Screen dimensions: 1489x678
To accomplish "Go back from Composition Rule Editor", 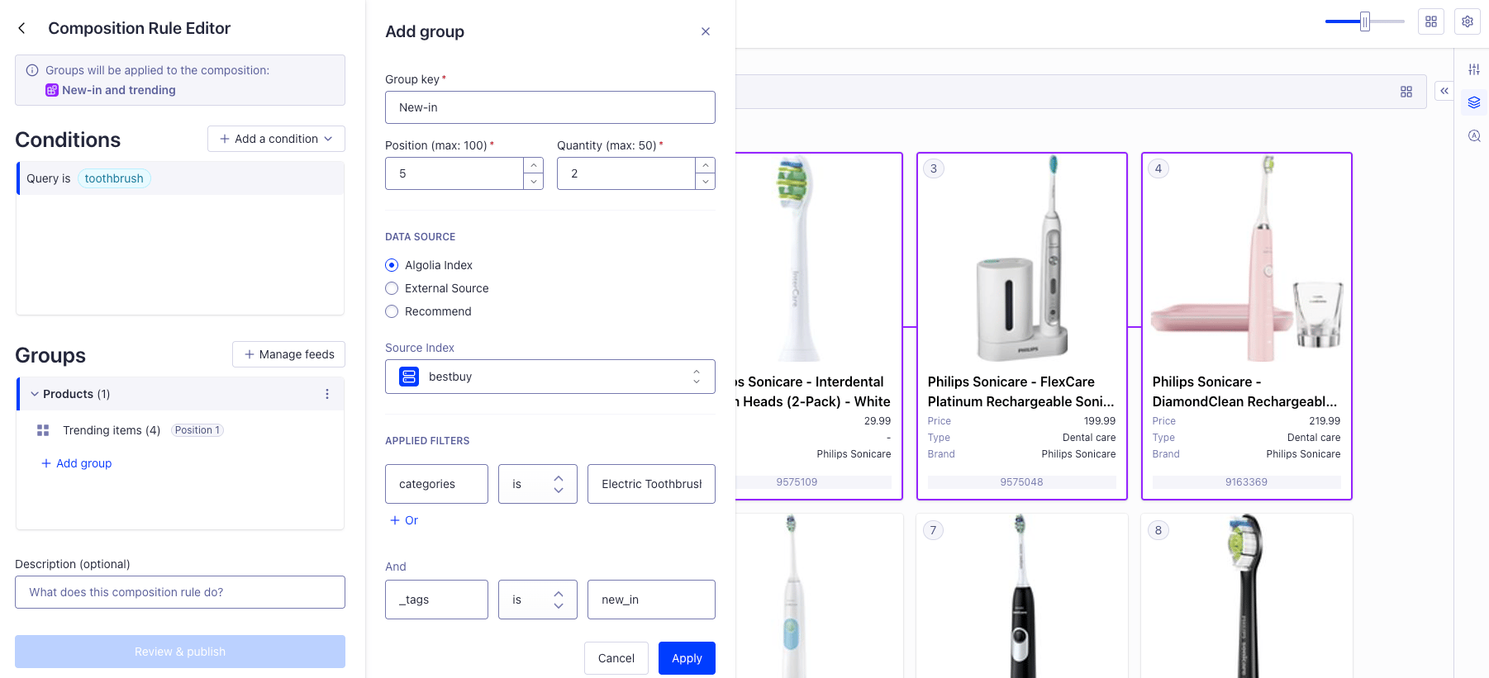I will [x=22, y=28].
